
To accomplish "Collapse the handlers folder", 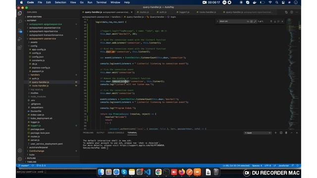I will pos(35,75).
